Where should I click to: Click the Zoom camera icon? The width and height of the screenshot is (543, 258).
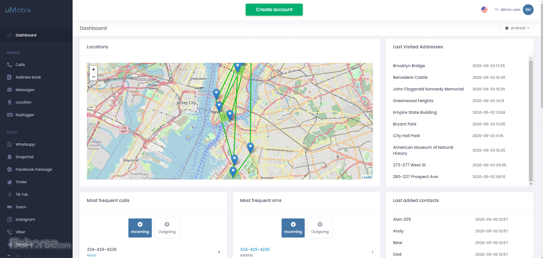(9, 207)
